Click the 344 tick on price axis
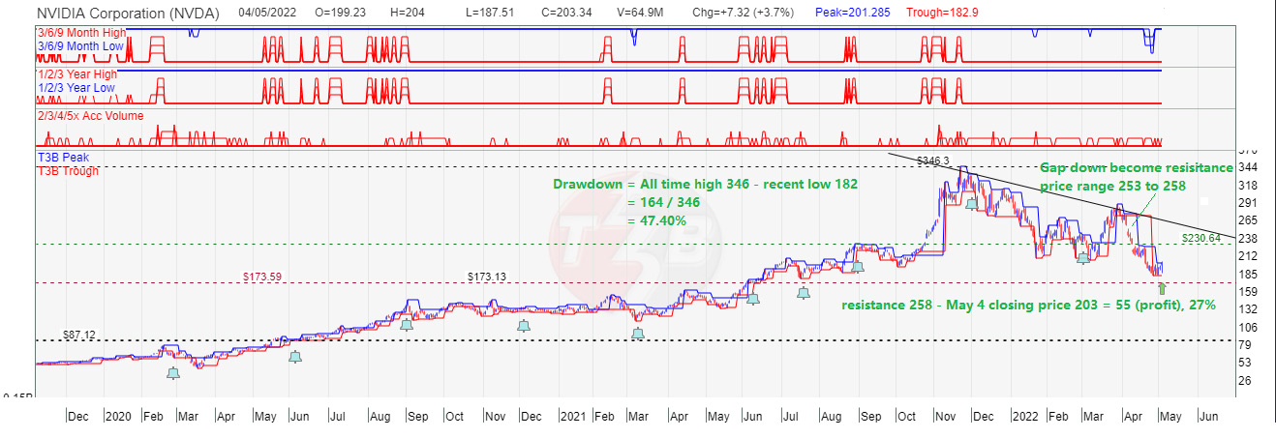This screenshot has width=1276, height=438. pos(1248,168)
